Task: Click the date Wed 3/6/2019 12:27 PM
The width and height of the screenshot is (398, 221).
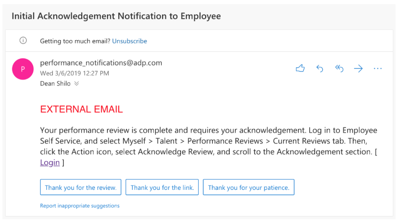Action: [75, 73]
